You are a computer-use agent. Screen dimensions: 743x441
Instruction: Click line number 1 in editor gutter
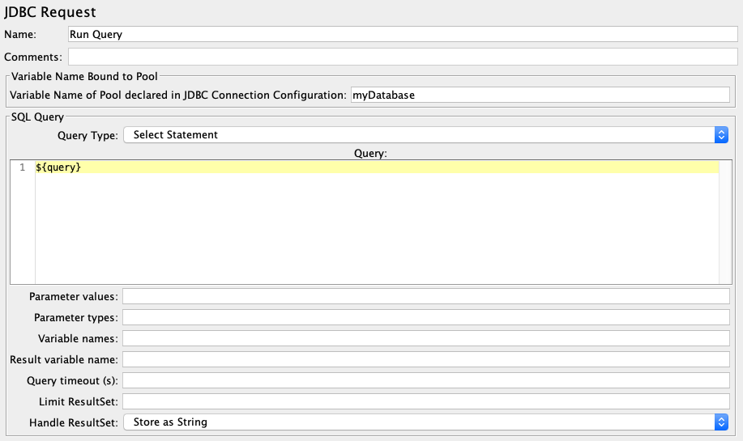[22, 167]
